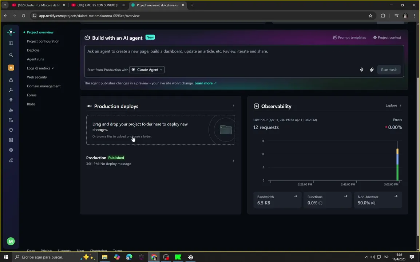Open Agent runs
Screen dimensions: 420x262
click(x=35, y=59)
